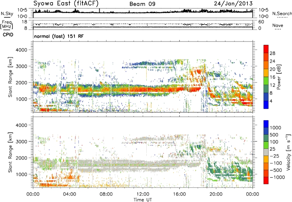Click the 'Nave' legend label
This screenshot has height=202, width=292.
pyautogui.click(x=278, y=25)
